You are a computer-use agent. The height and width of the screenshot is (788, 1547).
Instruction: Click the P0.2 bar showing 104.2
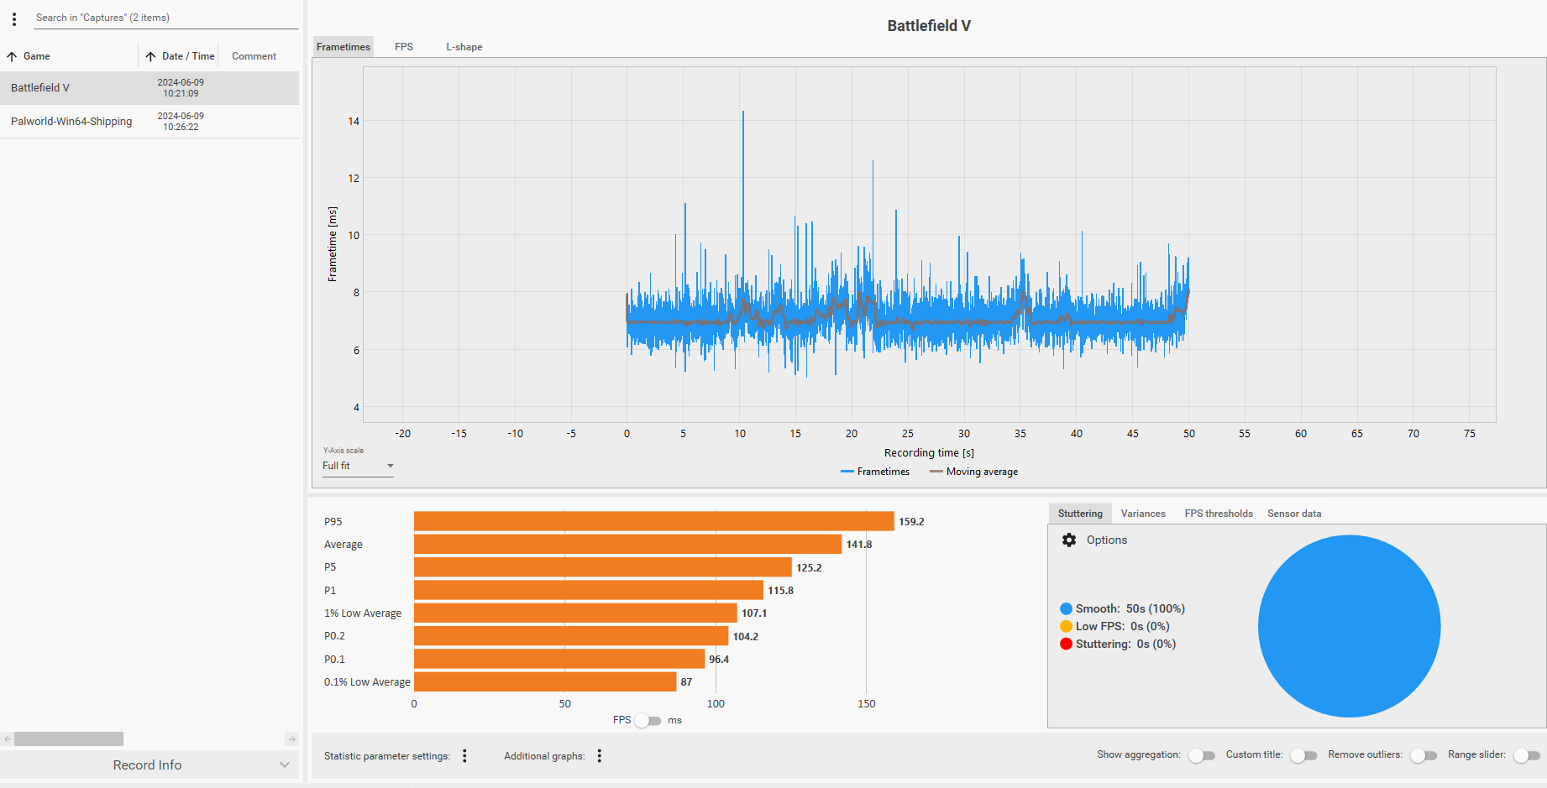point(571,636)
